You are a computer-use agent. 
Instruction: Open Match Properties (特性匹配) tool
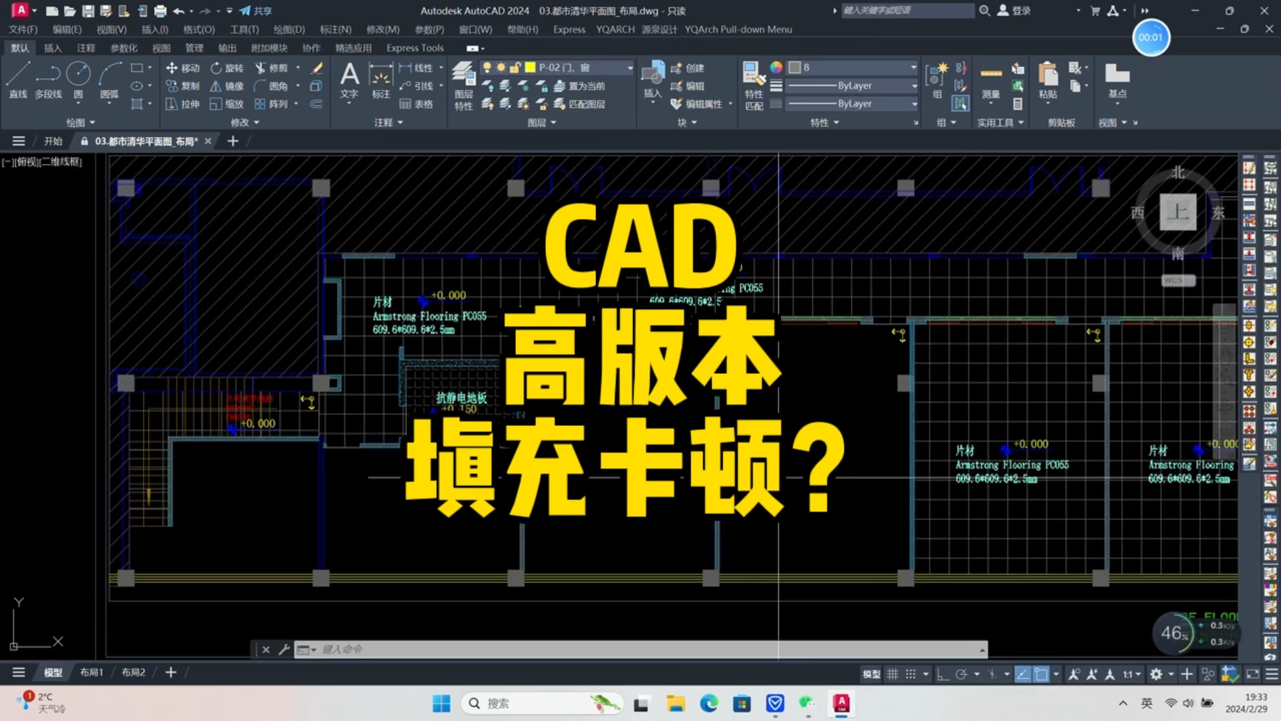coord(754,85)
